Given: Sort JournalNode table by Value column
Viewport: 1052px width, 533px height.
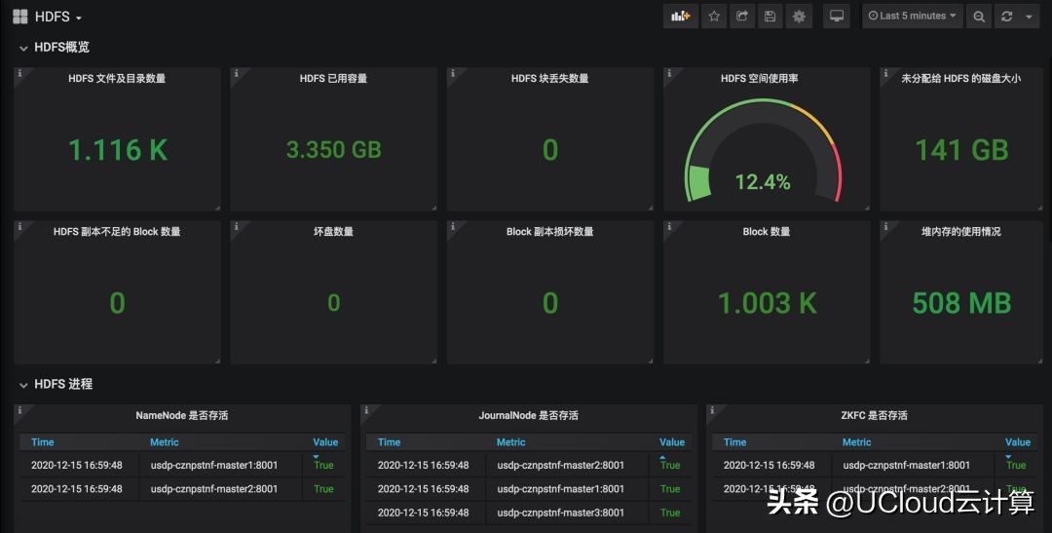Looking at the screenshot, I should 671,441.
